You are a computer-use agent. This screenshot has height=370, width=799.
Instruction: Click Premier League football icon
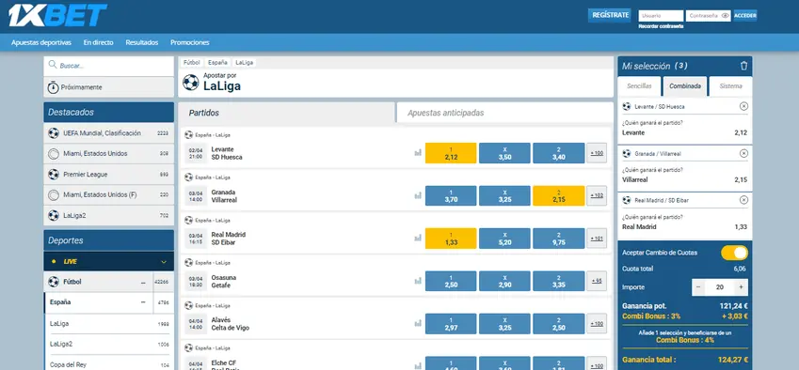coord(54,175)
